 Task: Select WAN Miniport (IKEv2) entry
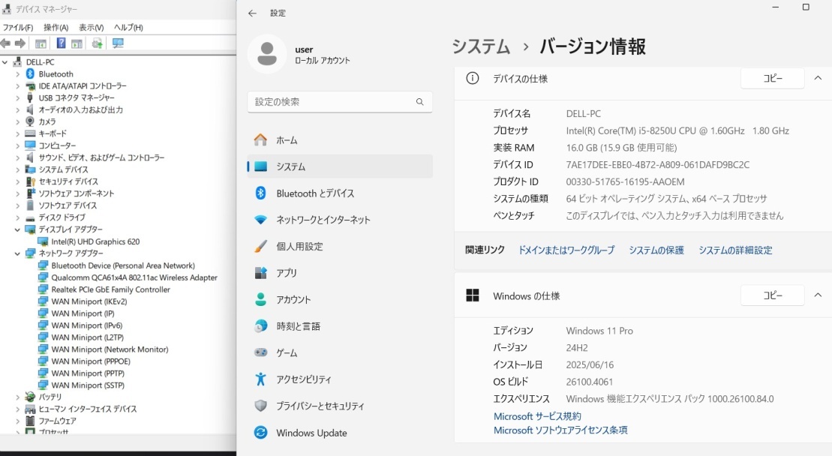pos(89,301)
